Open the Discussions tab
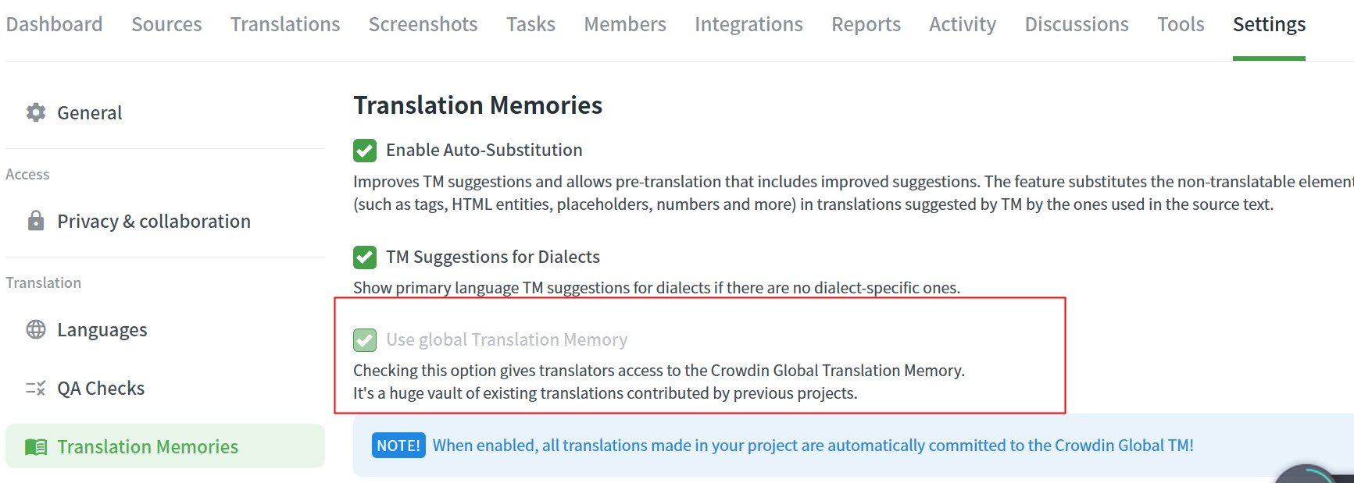This screenshot has width=1354, height=483. [1077, 24]
